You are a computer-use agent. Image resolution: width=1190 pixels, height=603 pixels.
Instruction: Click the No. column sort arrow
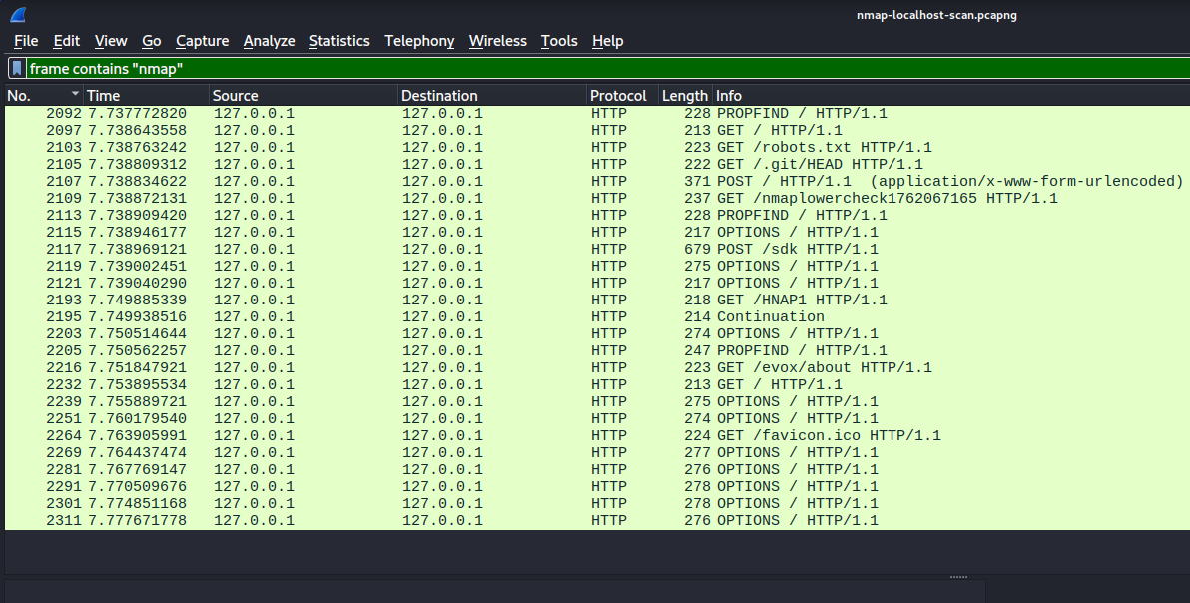(x=74, y=95)
